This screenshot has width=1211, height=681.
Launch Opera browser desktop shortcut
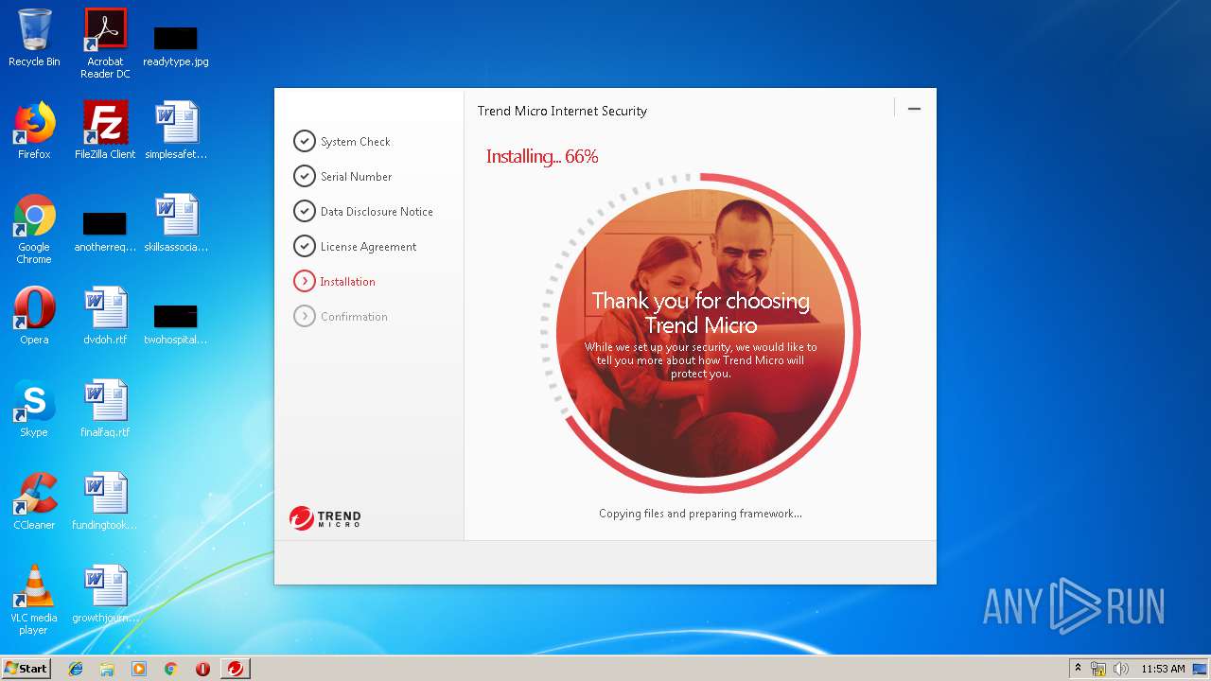[34, 317]
